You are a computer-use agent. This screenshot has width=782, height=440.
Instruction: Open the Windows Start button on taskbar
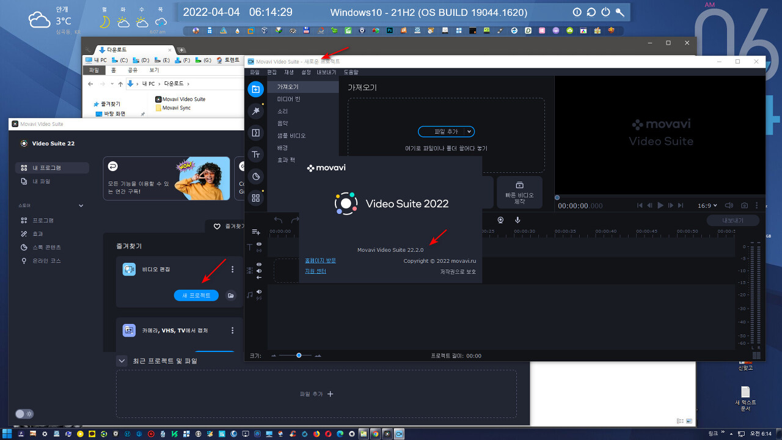click(x=6, y=434)
